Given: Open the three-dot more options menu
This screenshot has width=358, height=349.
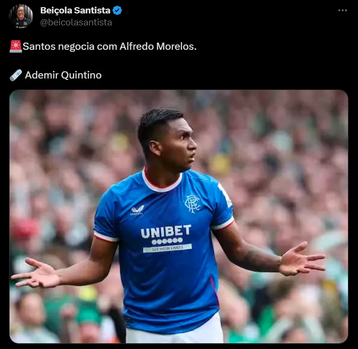Looking at the screenshot, I should (x=343, y=10).
